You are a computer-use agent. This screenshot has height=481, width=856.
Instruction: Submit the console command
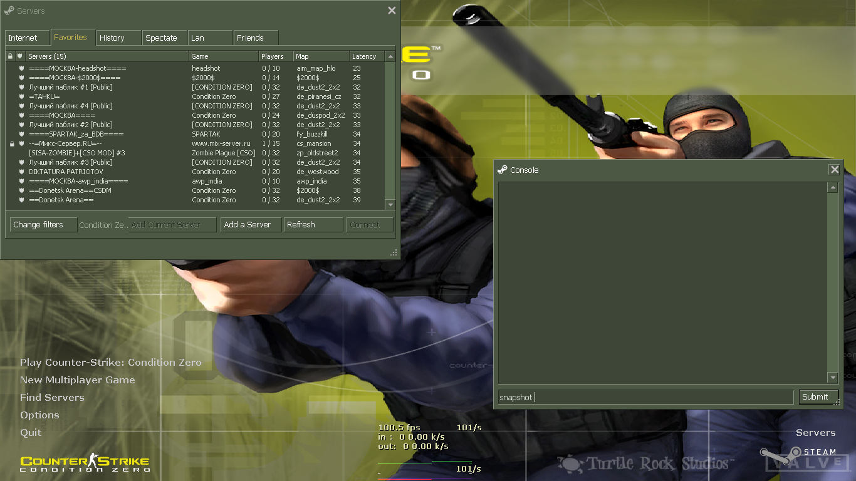[x=818, y=396]
